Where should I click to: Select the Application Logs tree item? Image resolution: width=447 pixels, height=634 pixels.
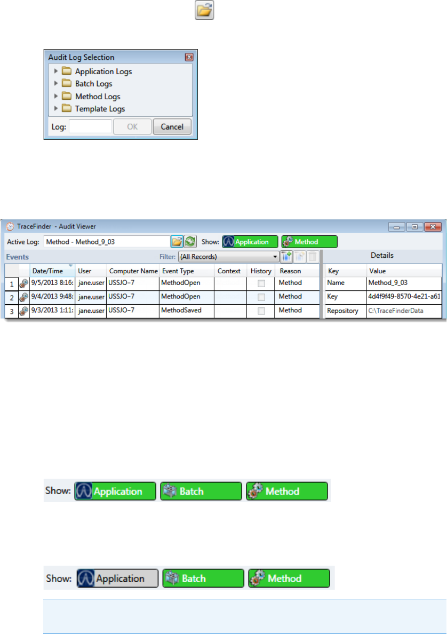pyautogui.click(x=103, y=72)
